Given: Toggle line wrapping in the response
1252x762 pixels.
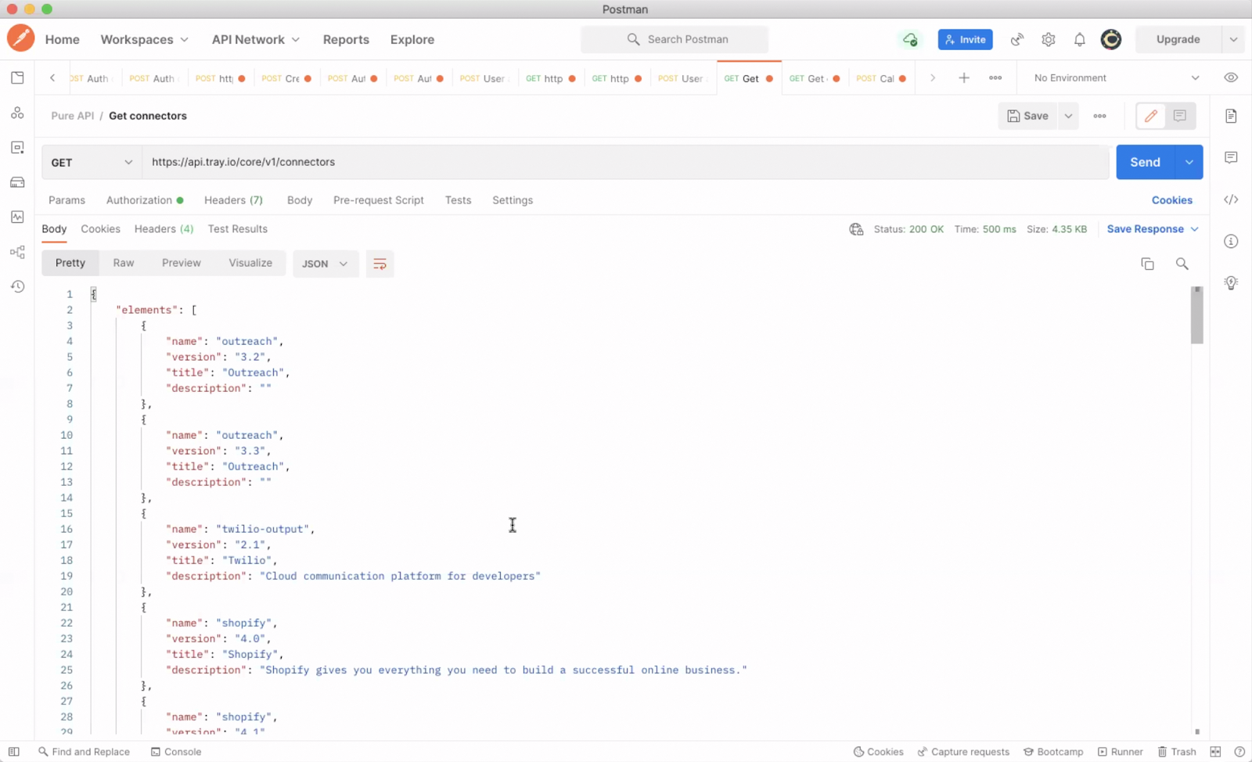Looking at the screenshot, I should click(x=380, y=264).
